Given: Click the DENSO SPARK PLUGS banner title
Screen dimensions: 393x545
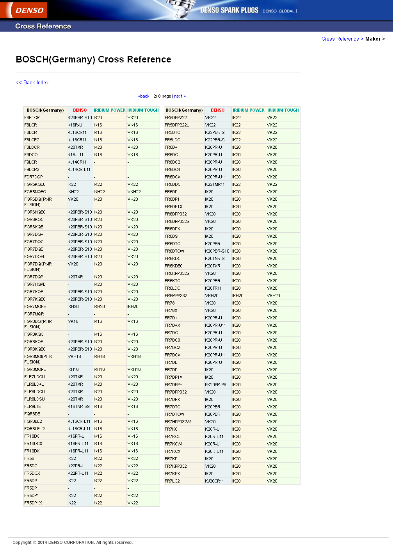Looking at the screenshot, I should point(229,10).
